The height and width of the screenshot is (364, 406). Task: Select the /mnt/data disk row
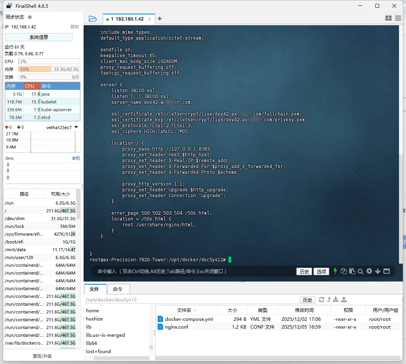click(x=40, y=250)
